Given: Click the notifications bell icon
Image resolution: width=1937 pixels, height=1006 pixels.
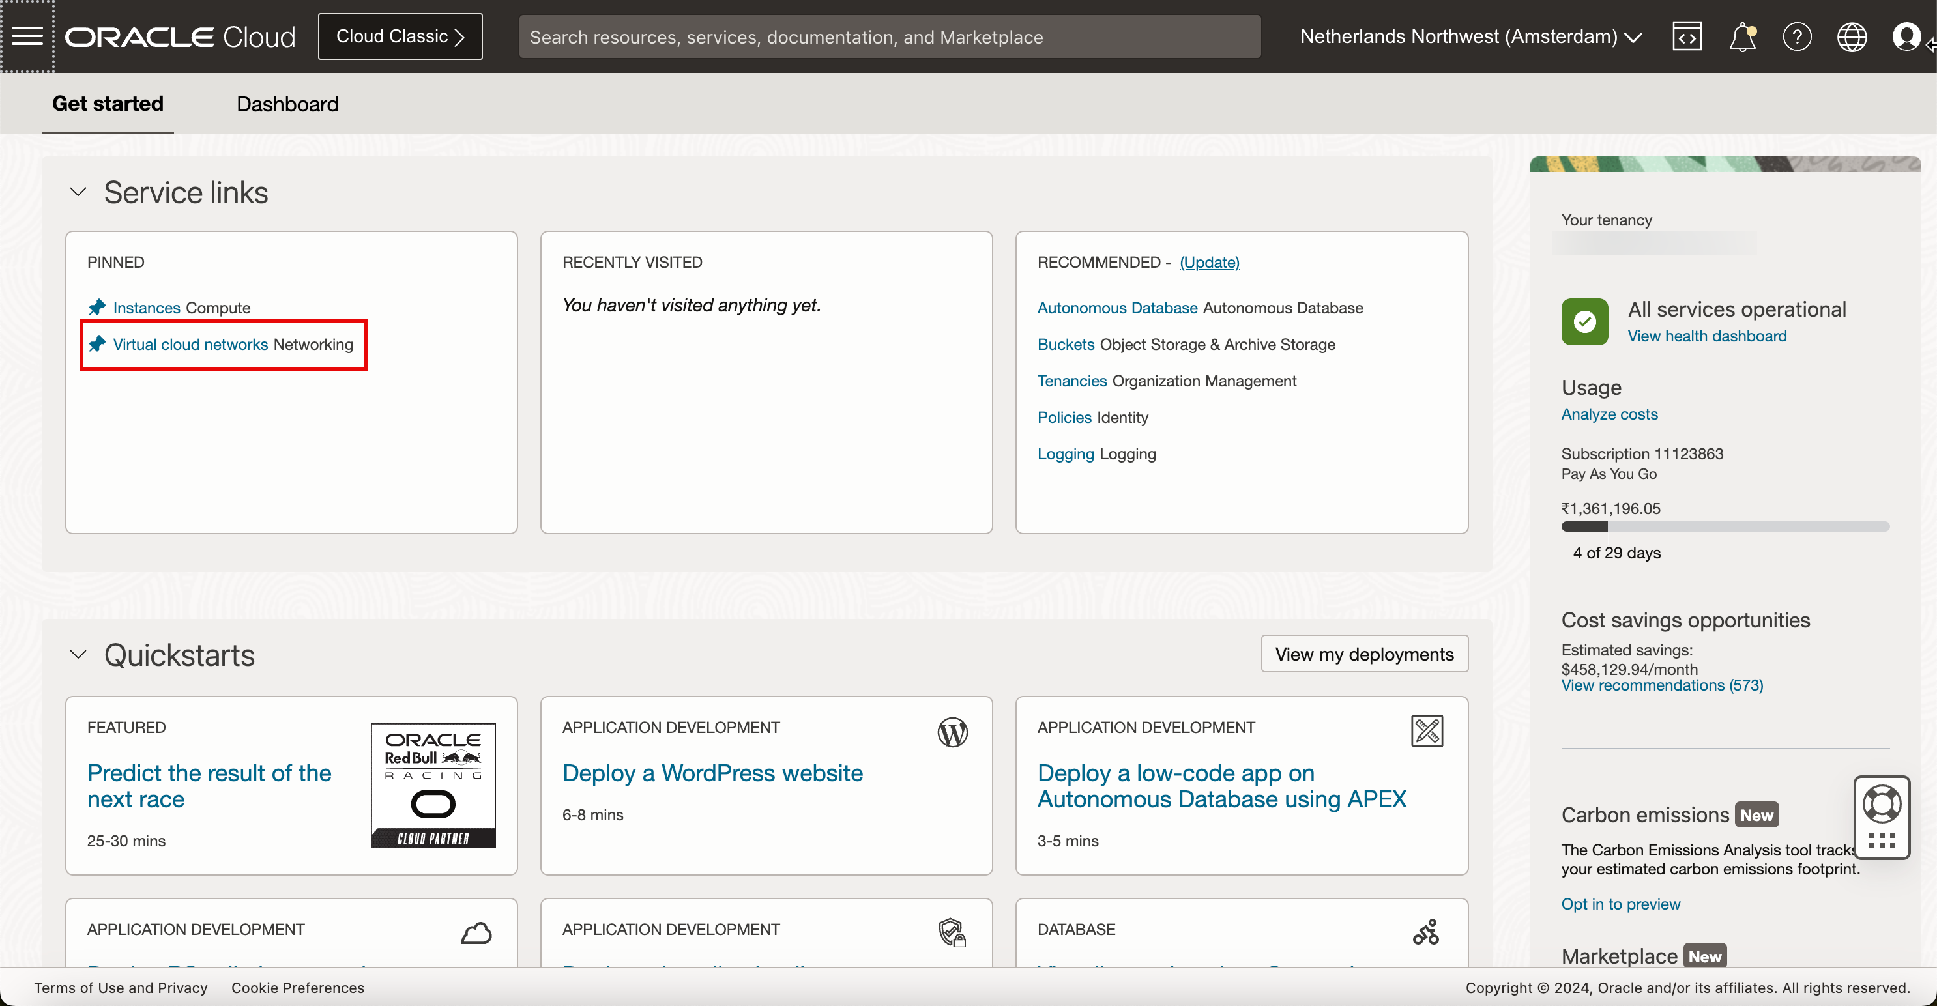Looking at the screenshot, I should point(1741,36).
